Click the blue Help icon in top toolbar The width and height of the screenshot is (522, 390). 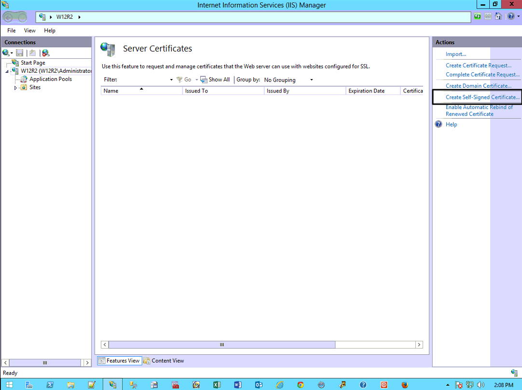point(510,16)
